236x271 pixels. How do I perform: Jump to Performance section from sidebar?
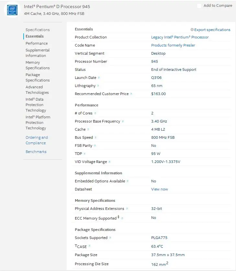click(37, 43)
